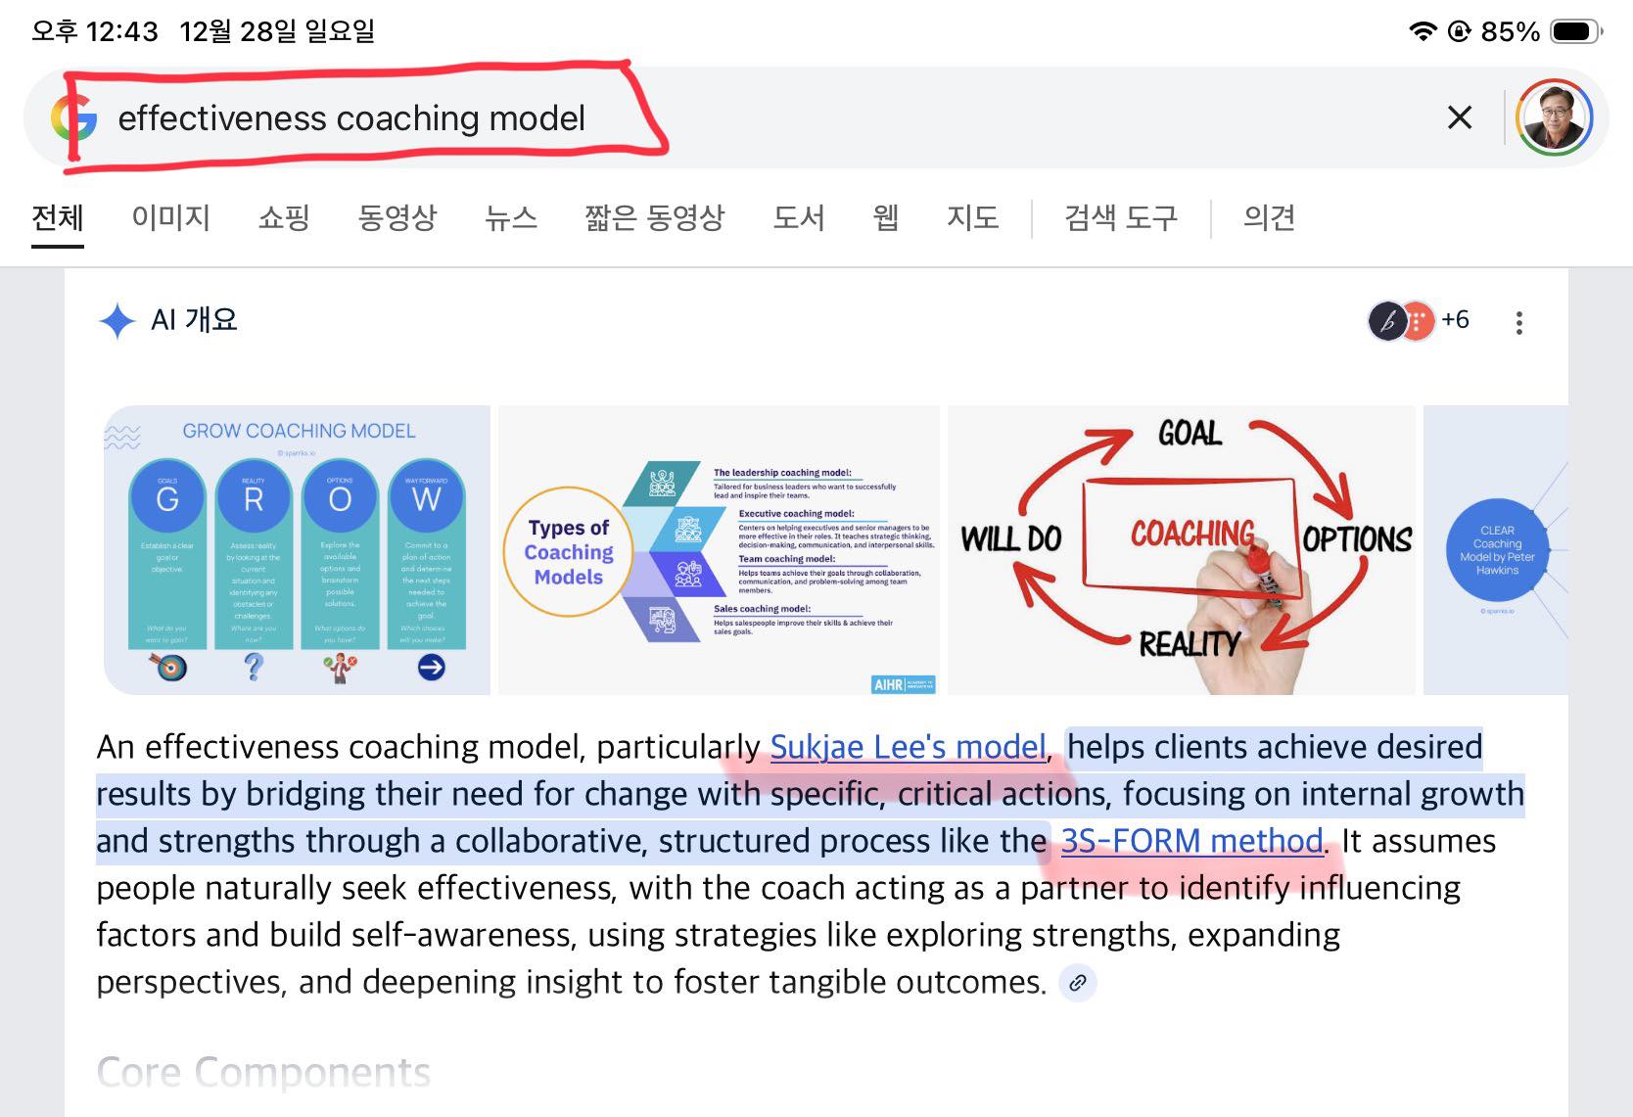
Task: Tap the Core Components heading
Action: [x=263, y=1072]
